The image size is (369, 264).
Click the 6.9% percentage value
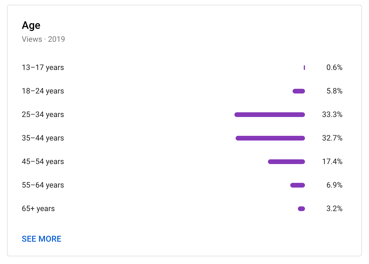[x=334, y=185]
